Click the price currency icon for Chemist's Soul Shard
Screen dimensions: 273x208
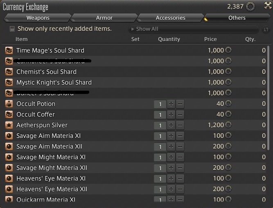pos(228,71)
